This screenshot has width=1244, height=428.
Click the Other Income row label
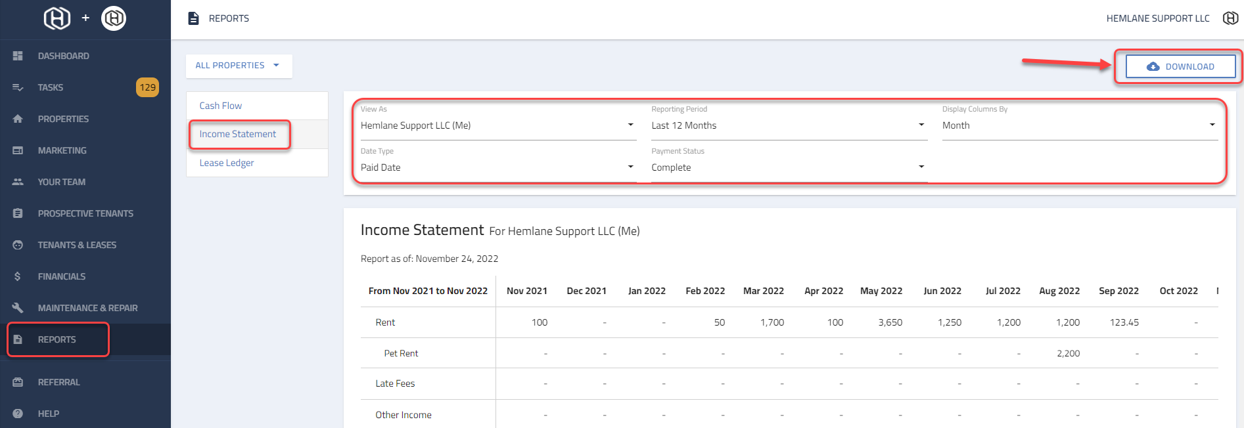tap(403, 415)
